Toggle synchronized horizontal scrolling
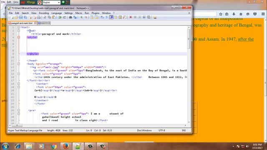267x150 pixels. click(96, 17)
